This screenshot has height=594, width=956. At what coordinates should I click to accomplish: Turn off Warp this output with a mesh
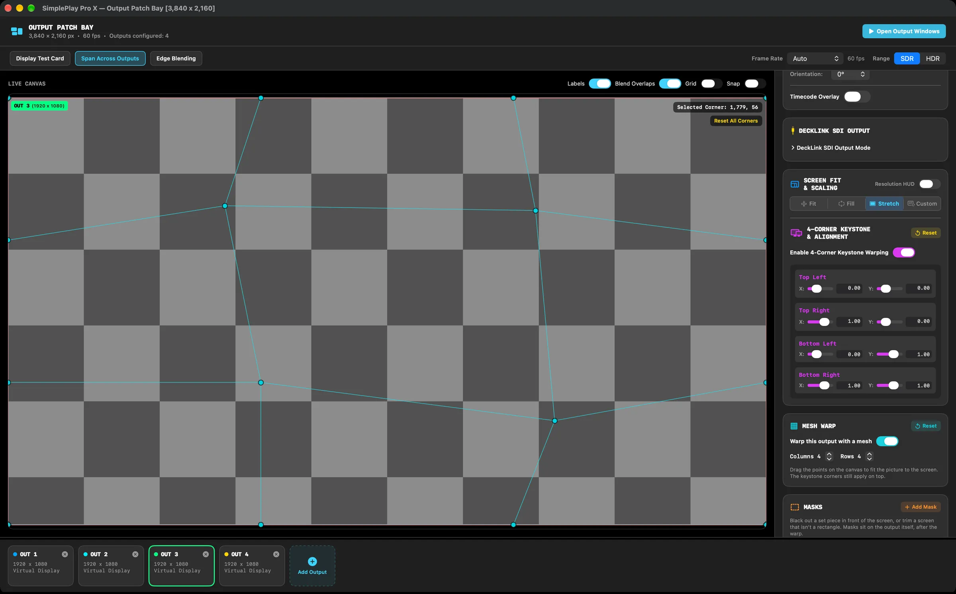[887, 441]
